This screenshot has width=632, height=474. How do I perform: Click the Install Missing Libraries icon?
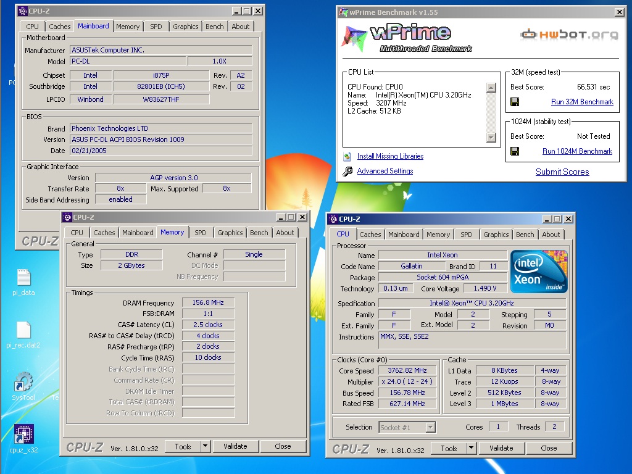click(x=347, y=156)
